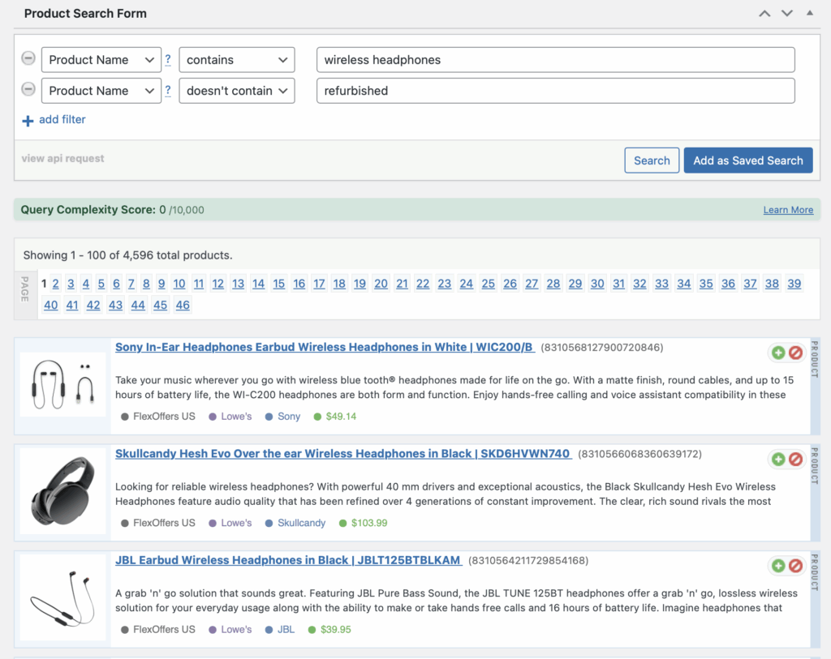
Task: Block JBL Earbud product with red icon
Action: click(x=795, y=566)
